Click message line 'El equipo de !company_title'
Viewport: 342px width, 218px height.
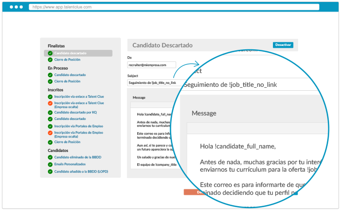156,165
